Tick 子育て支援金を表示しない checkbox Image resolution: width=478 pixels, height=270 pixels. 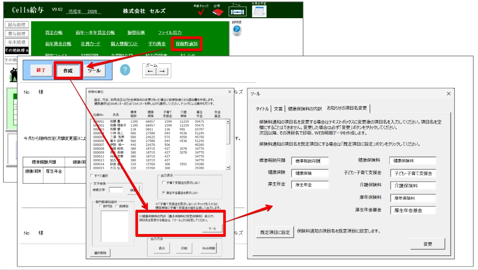point(164,182)
